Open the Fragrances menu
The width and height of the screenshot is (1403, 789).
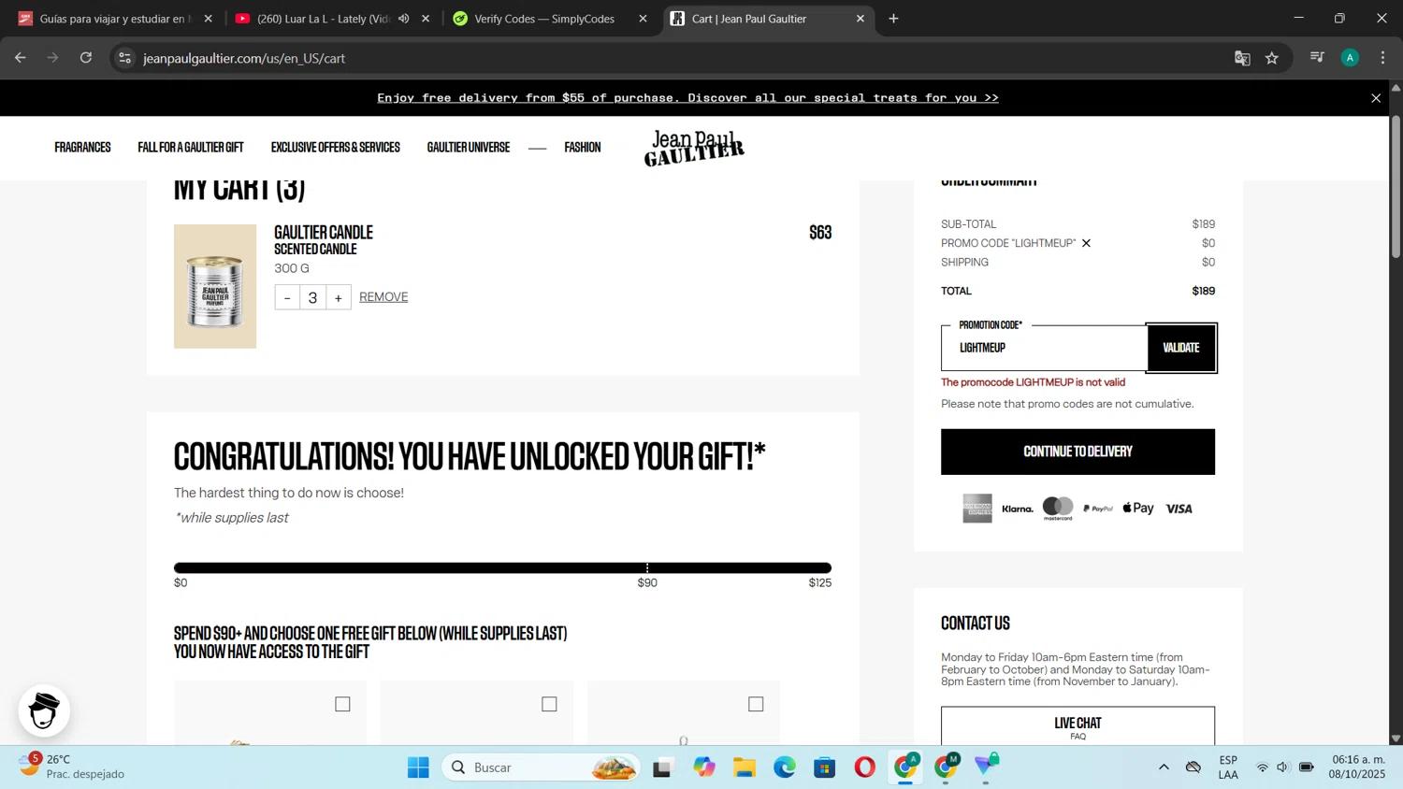tap(82, 148)
